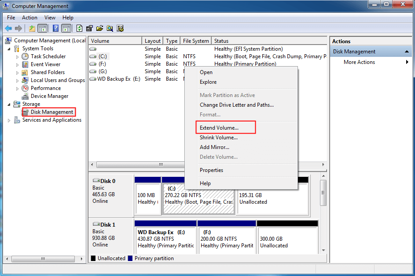Sort by the Layout column header

coord(153,41)
